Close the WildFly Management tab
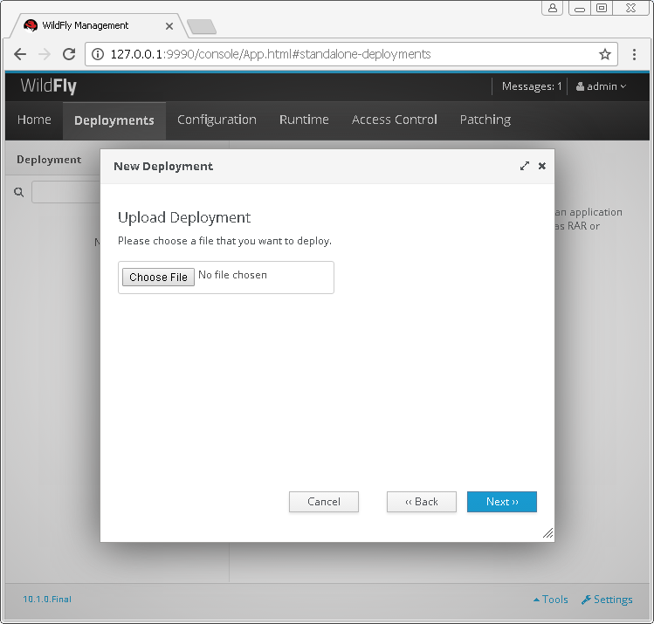Image resolution: width=654 pixels, height=624 pixels. click(169, 26)
